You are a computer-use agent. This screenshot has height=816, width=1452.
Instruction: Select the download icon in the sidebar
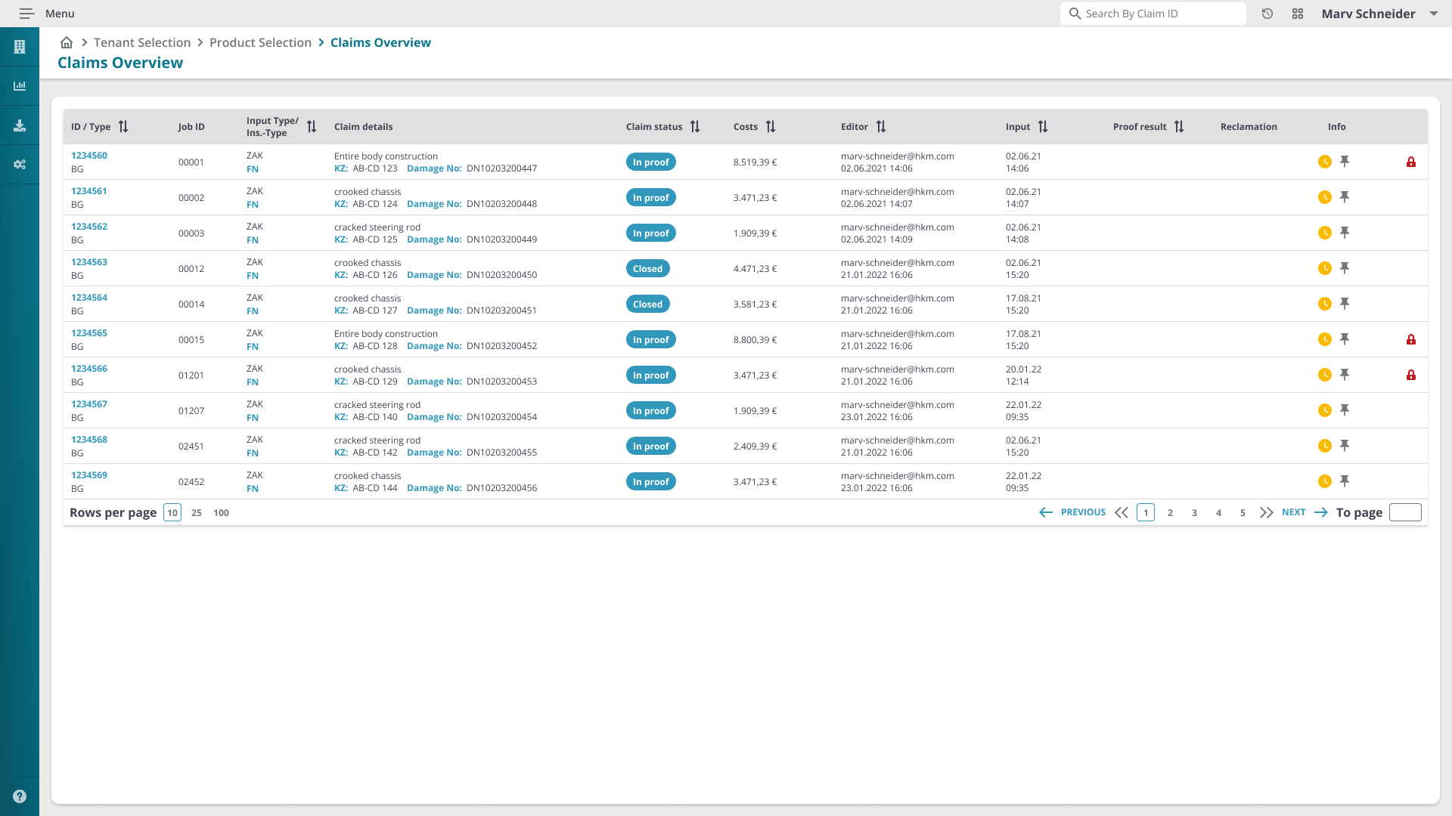click(20, 125)
